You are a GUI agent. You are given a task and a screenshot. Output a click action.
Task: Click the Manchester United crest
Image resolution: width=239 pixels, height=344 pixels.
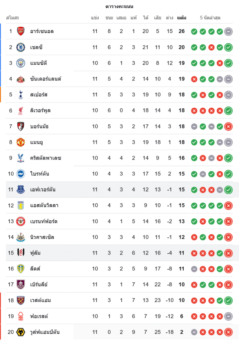[21, 142]
